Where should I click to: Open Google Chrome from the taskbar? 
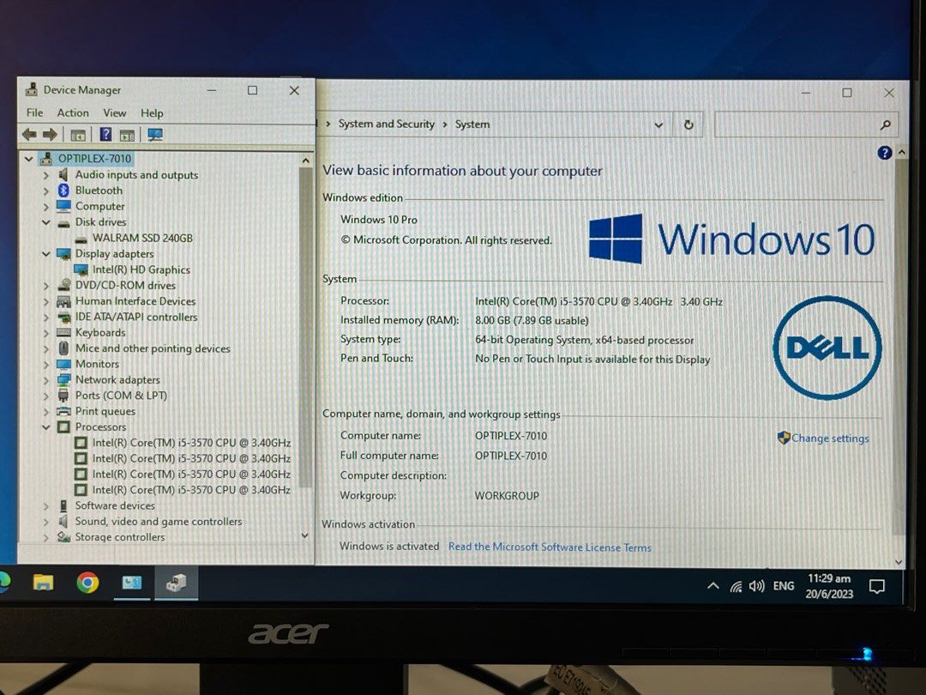click(87, 584)
